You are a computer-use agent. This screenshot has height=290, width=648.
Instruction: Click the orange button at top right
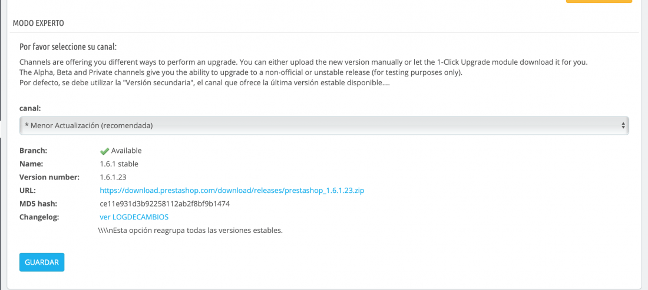click(599, 1)
